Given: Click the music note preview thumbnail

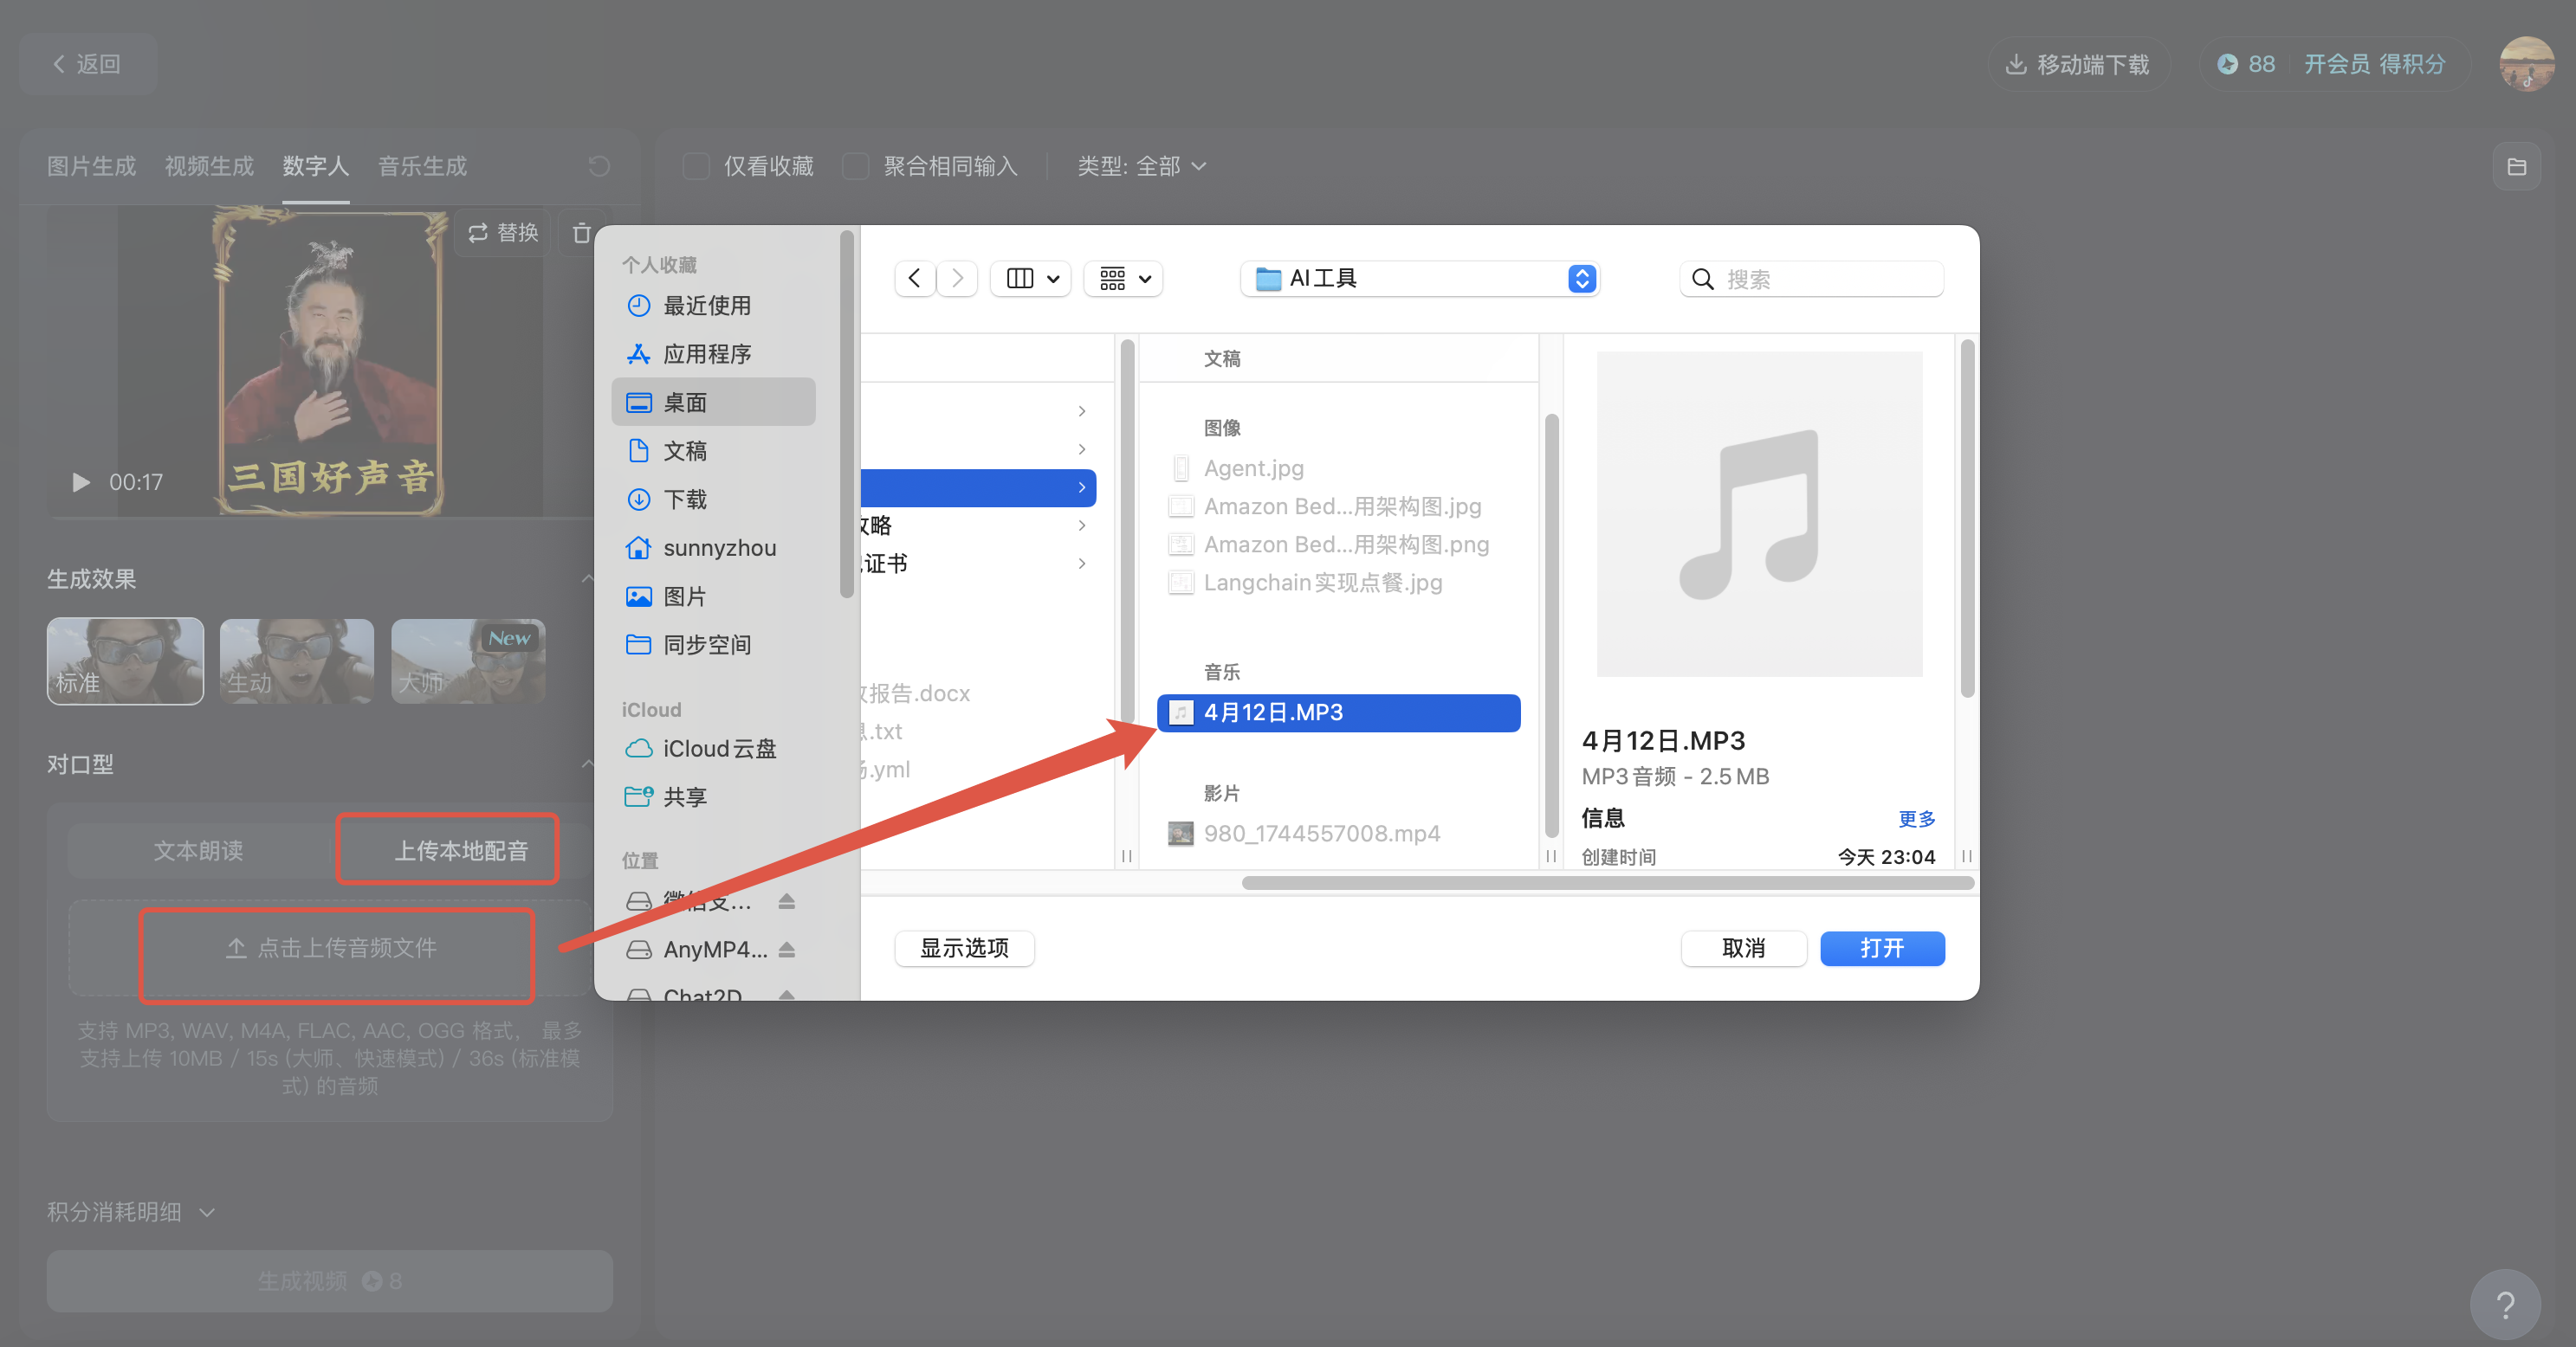Looking at the screenshot, I should 1759,513.
